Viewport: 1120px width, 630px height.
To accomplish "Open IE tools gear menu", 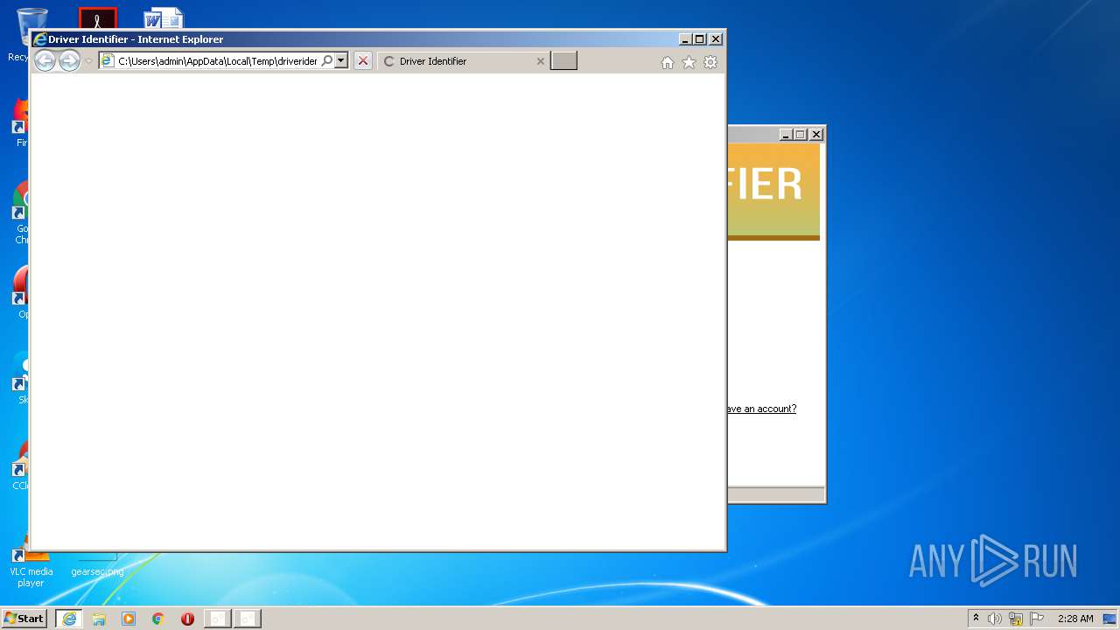I will point(710,62).
